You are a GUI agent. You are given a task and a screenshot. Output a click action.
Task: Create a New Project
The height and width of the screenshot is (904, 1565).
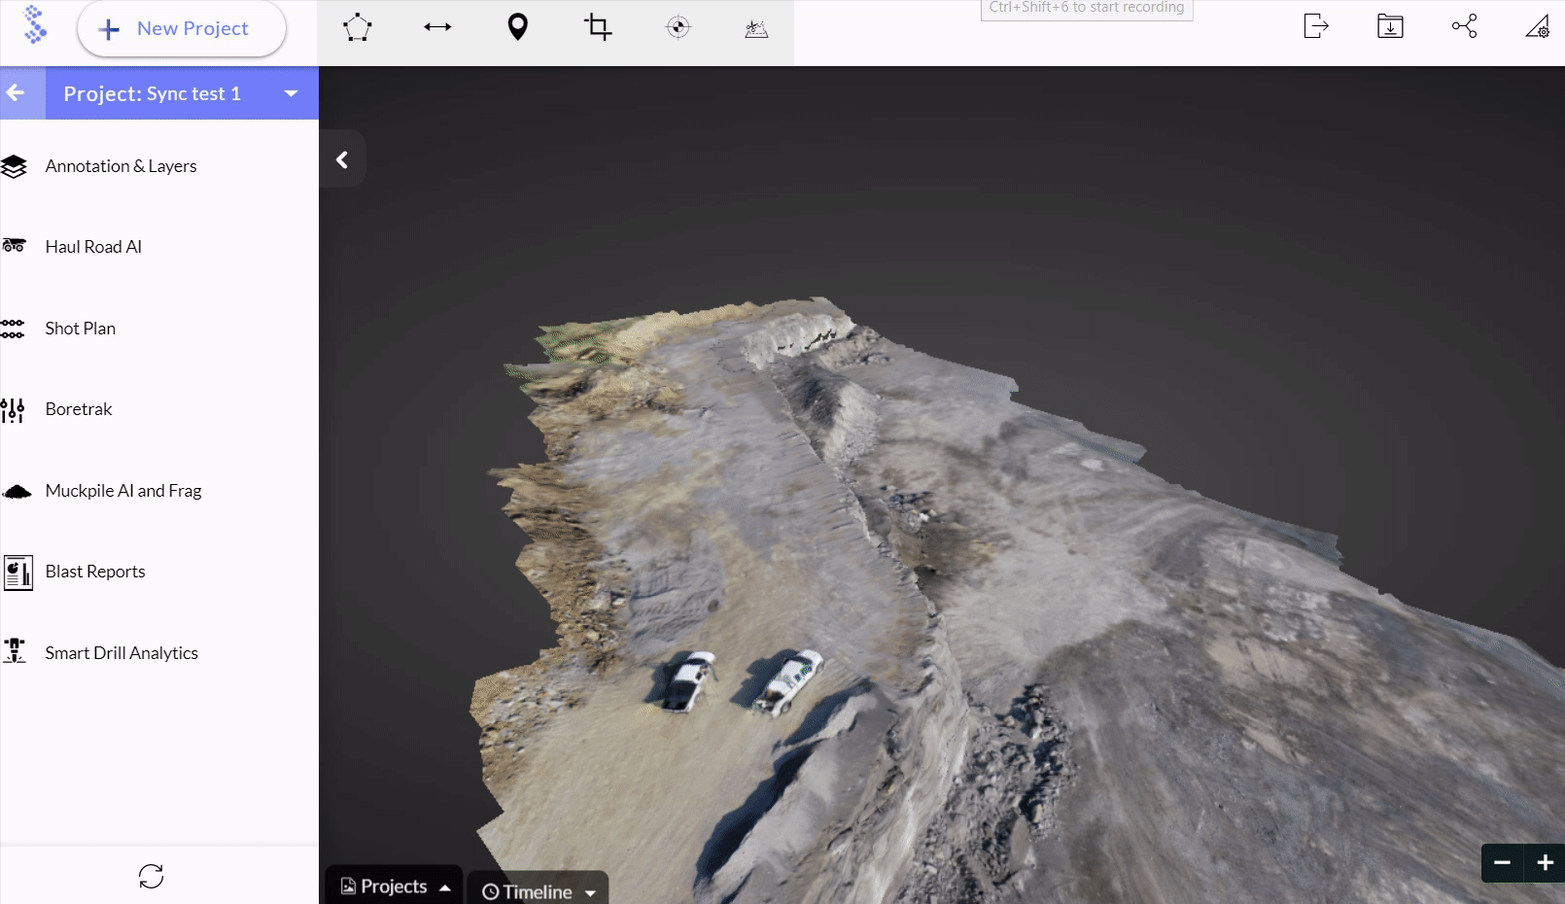point(181,29)
